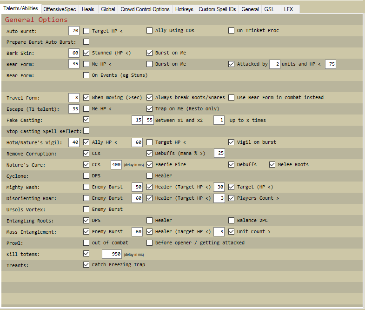Check before opener / getting attacked
Viewport: 365px width, 310px height.
coord(149,243)
